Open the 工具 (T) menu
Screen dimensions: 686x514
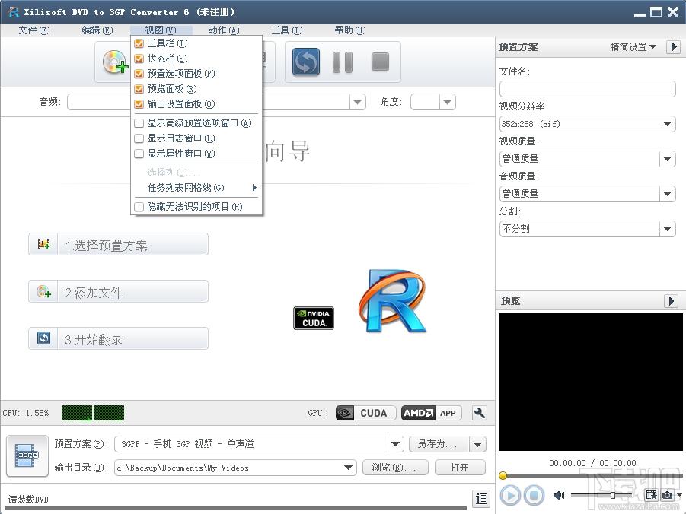(286, 30)
